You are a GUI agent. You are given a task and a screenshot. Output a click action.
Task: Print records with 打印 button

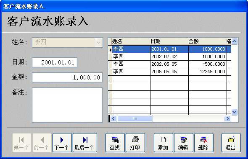point(135,143)
